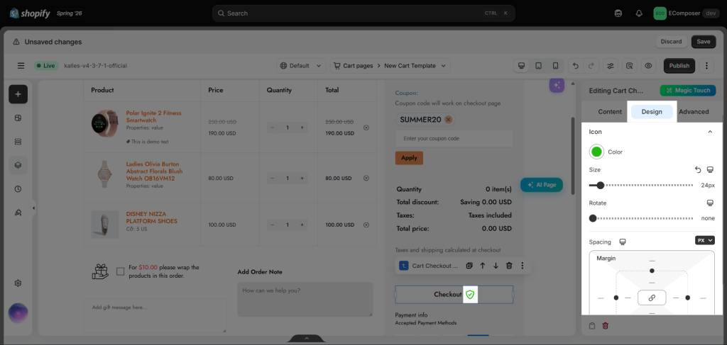Delete Cart Checkout element using the trash icon

tap(509, 266)
